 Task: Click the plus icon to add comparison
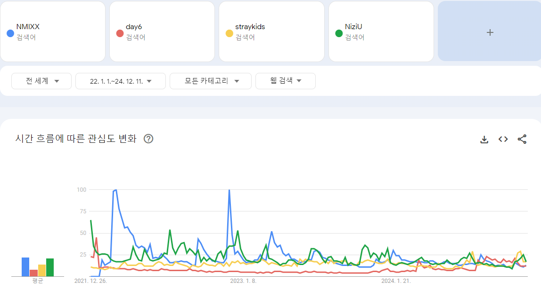(490, 32)
